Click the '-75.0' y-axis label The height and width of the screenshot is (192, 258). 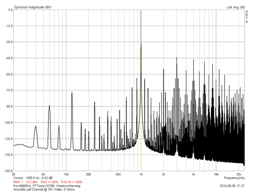(9, 90)
